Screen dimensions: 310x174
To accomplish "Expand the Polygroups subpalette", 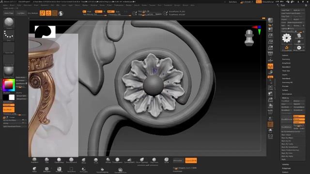I will 286,168.
